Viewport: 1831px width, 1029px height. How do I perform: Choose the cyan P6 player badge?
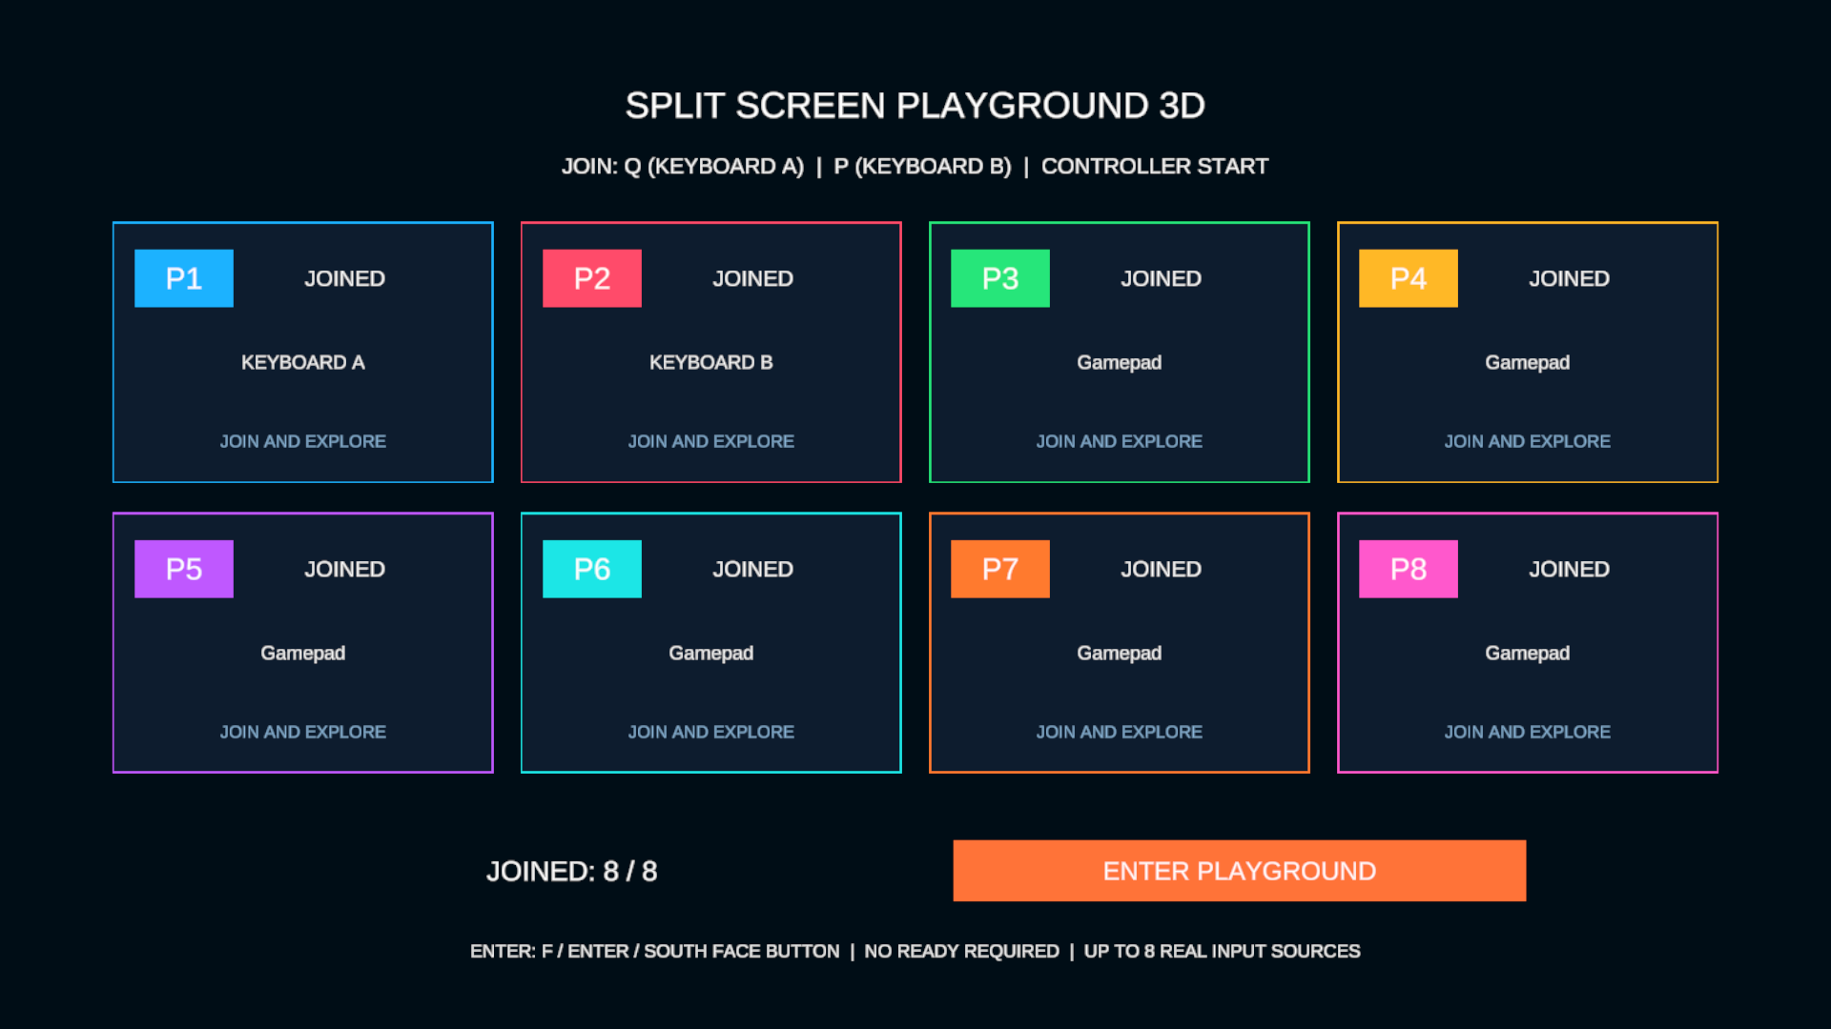click(592, 569)
